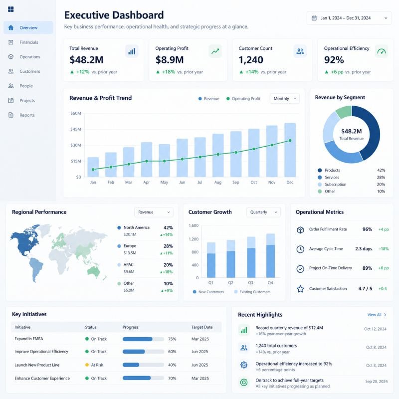Click the calendar icon in date range
The image size is (399, 399).
(314, 18)
